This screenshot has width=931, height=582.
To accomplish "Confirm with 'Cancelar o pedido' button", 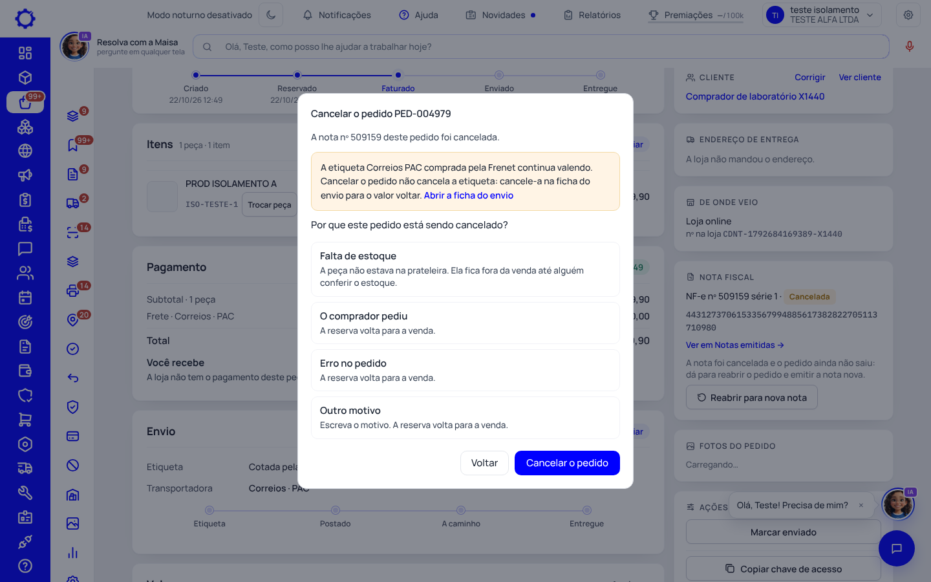I will (567, 463).
